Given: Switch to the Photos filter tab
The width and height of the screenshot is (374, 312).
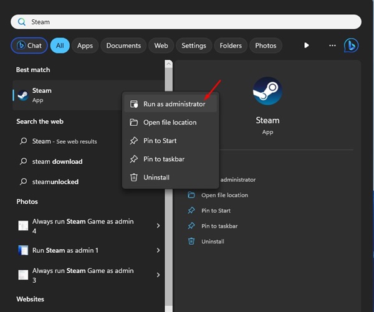Looking at the screenshot, I should [x=266, y=45].
